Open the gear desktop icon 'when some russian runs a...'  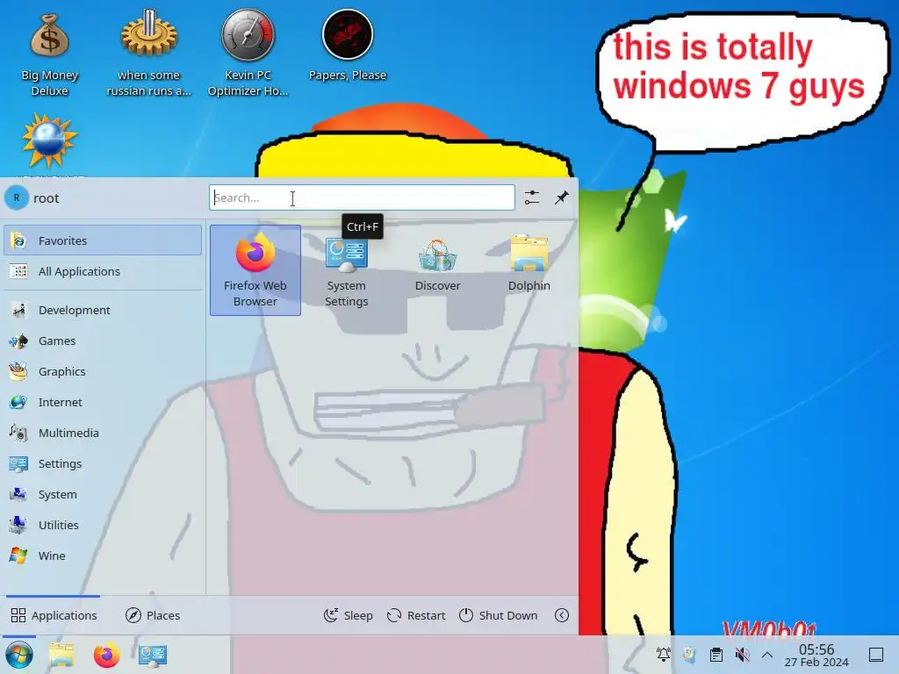click(148, 53)
